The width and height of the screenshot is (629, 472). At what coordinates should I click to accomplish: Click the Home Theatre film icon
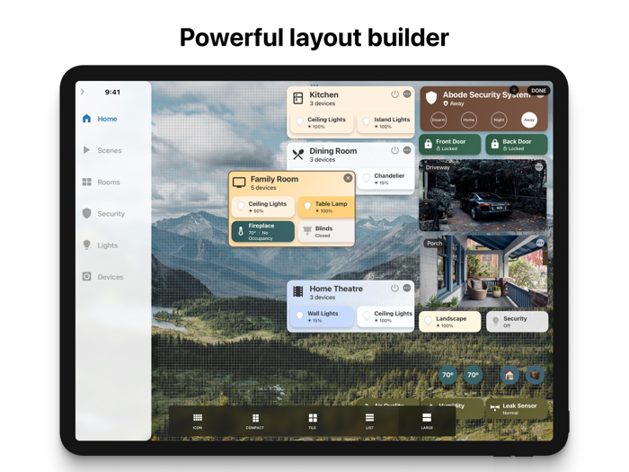click(x=298, y=291)
